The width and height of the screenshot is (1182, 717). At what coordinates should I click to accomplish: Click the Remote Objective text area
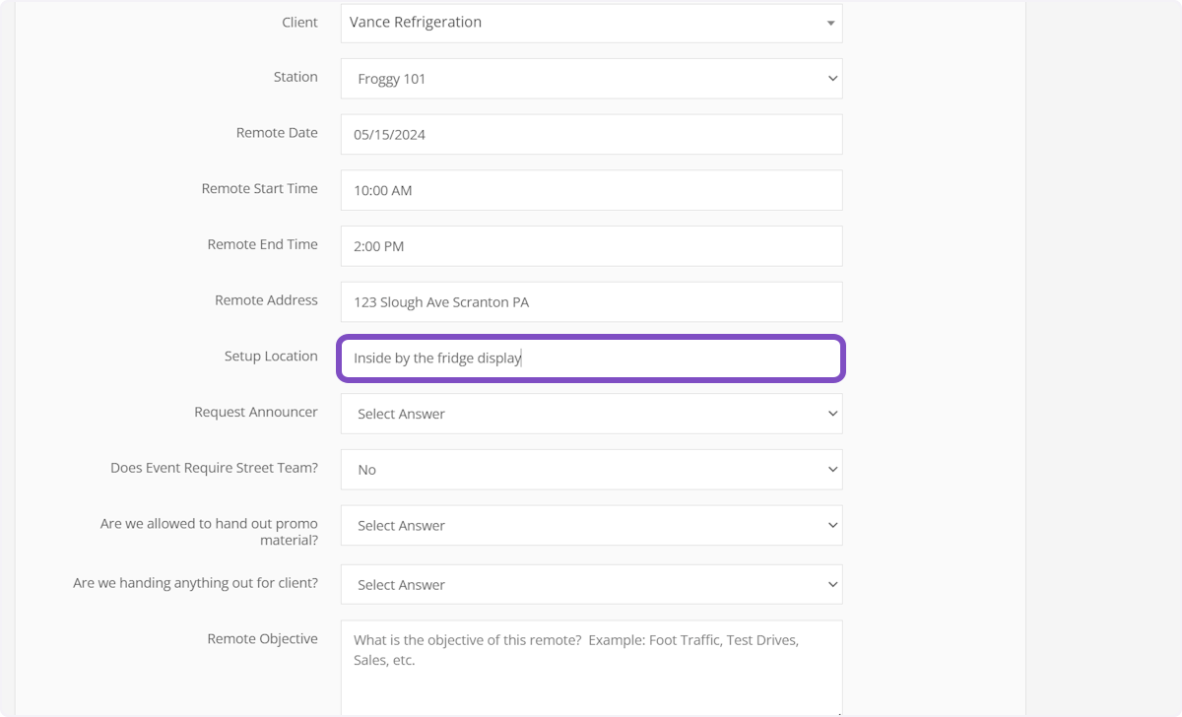point(591,667)
